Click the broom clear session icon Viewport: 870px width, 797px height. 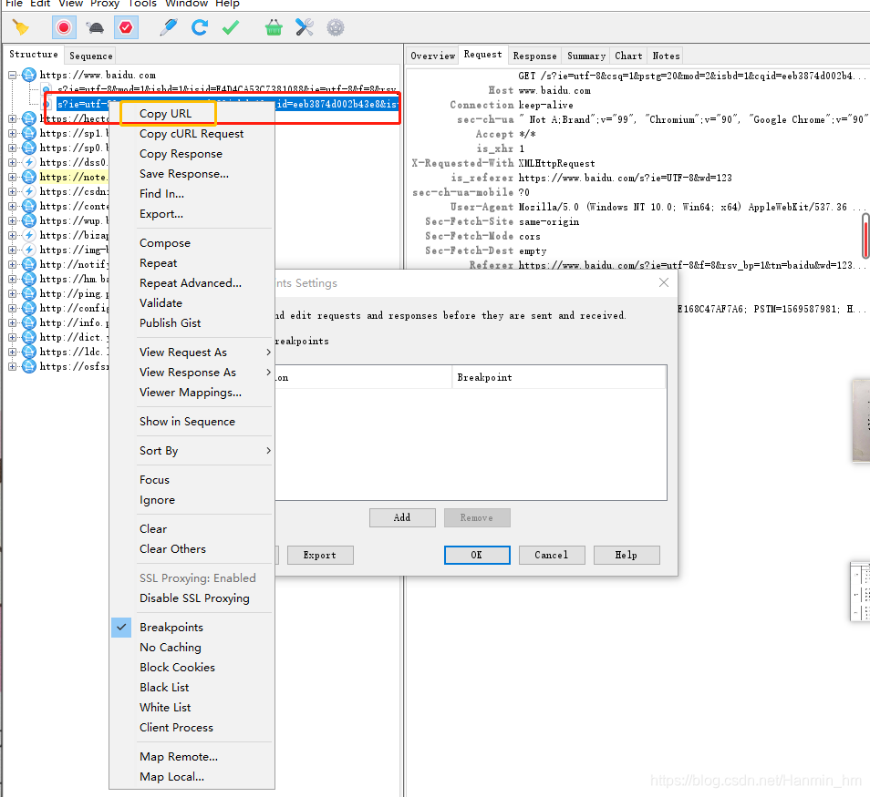coord(21,27)
